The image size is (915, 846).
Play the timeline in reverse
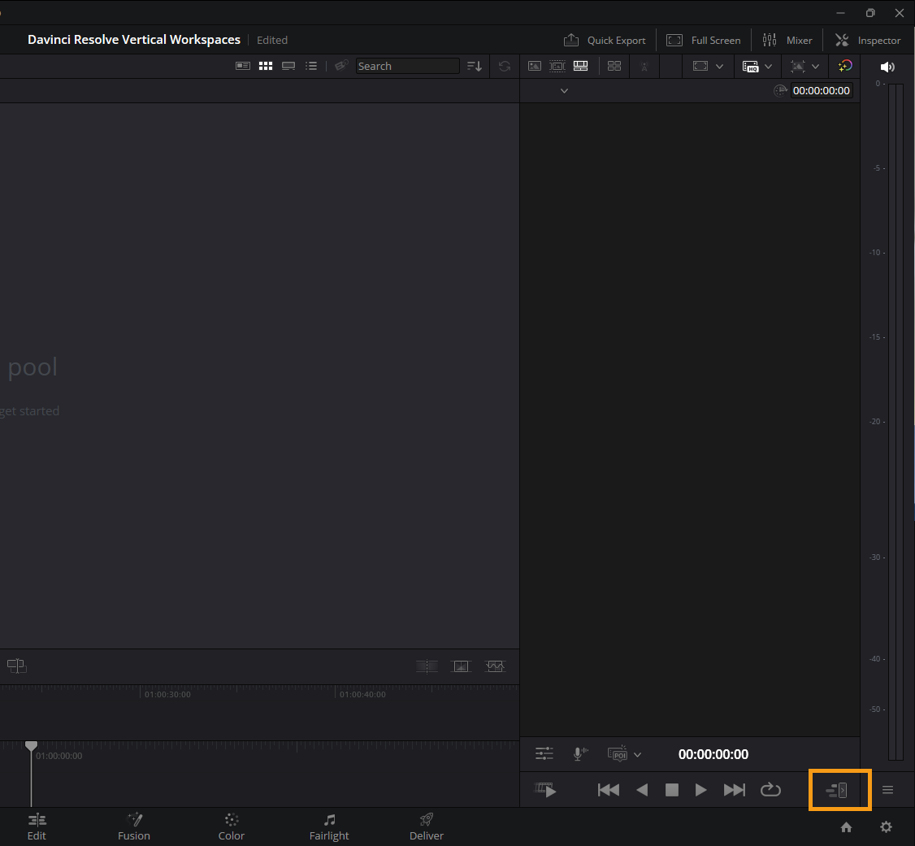coord(642,790)
